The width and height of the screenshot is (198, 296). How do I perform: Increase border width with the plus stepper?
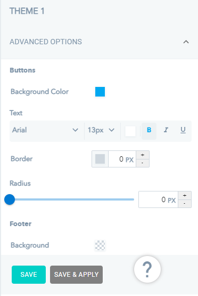(x=143, y=155)
